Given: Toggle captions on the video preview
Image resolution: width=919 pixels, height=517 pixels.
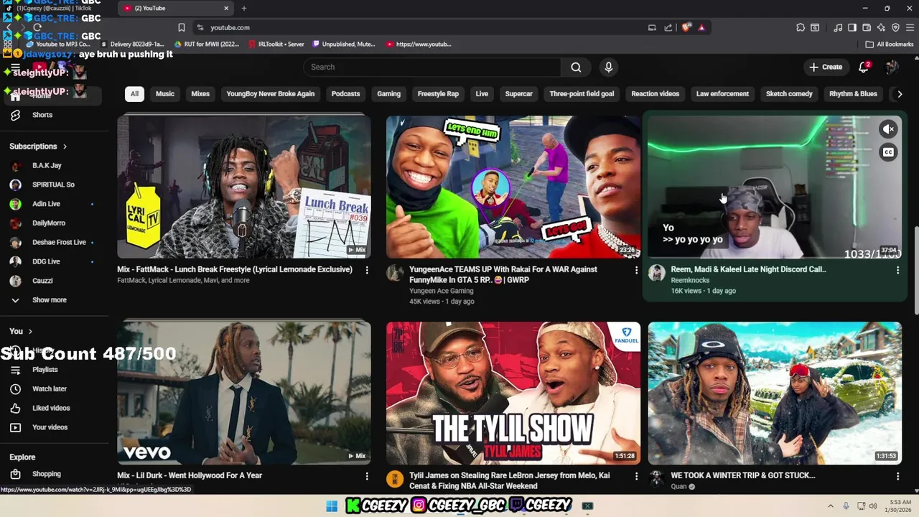Looking at the screenshot, I should [x=889, y=152].
